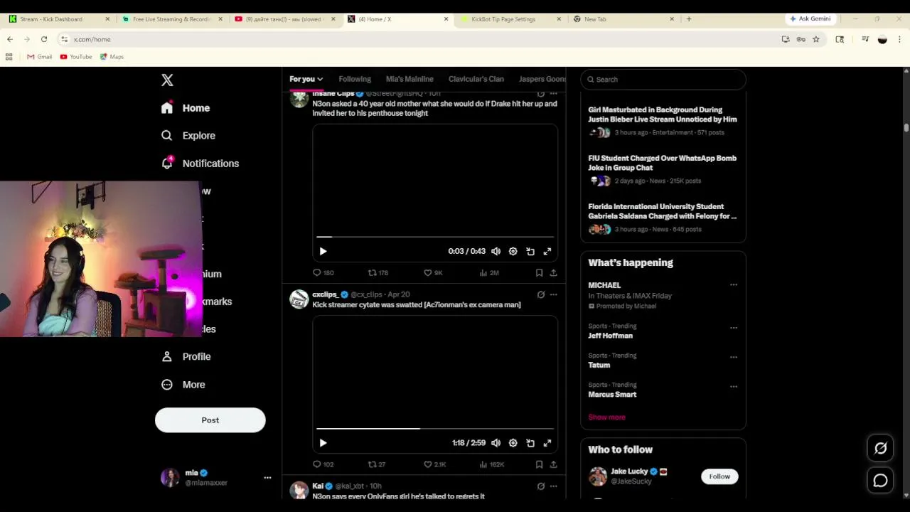Open more options for Jeff Hoffman trend
The image size is (910, 512).
point(733,328)
